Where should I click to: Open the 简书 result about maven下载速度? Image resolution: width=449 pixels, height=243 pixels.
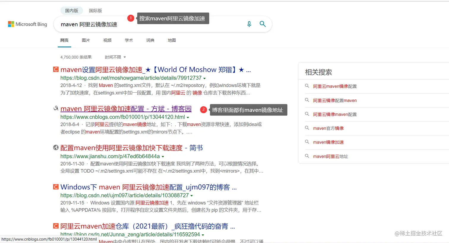click(131, 148)
